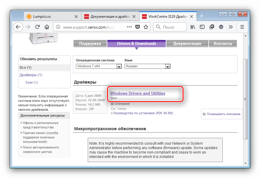Show more toolbar items via chevron

(230, 27)
